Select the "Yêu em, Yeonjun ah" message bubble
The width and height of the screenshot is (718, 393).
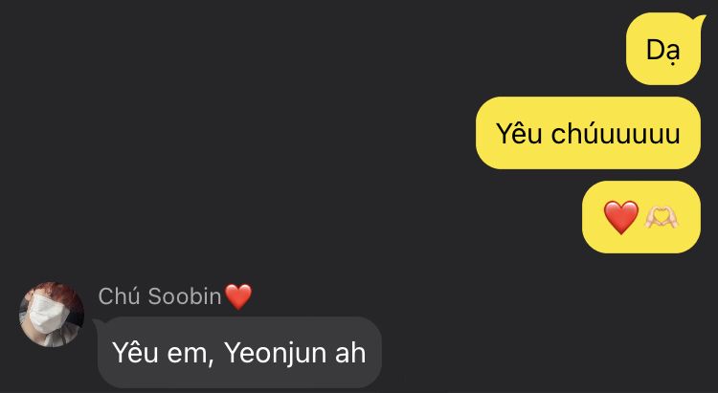238,353
